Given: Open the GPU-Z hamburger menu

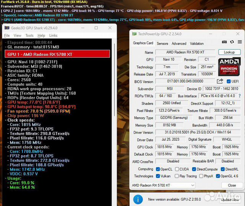Looking at the screenshot, I should [240, 42].
